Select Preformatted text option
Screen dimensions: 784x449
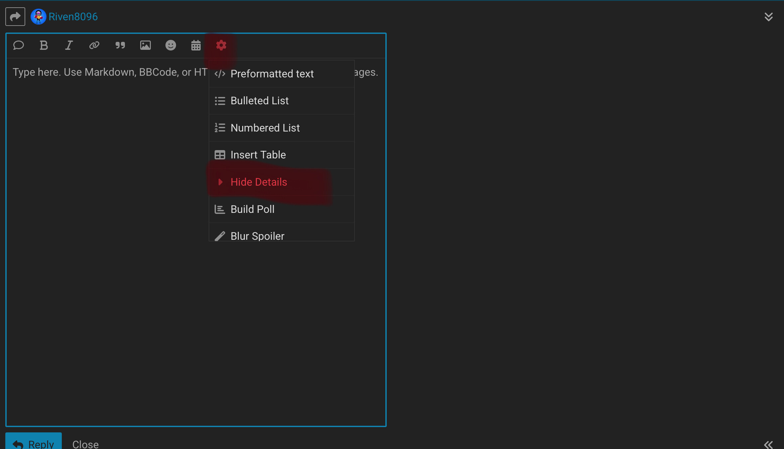click(272, 74)
